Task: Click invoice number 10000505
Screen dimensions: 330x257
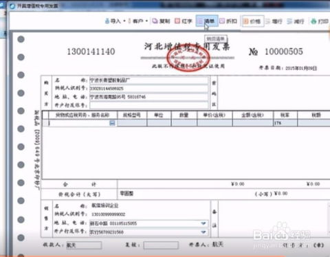Action: pyautogui.click(x=284, y=52)
